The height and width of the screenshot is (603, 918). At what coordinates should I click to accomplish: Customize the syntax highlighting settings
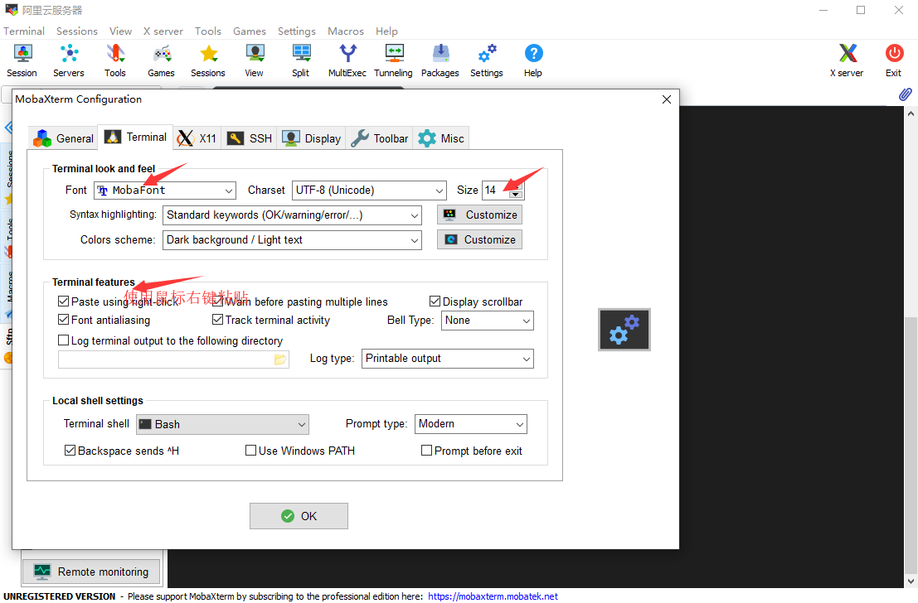click(479, 215)
